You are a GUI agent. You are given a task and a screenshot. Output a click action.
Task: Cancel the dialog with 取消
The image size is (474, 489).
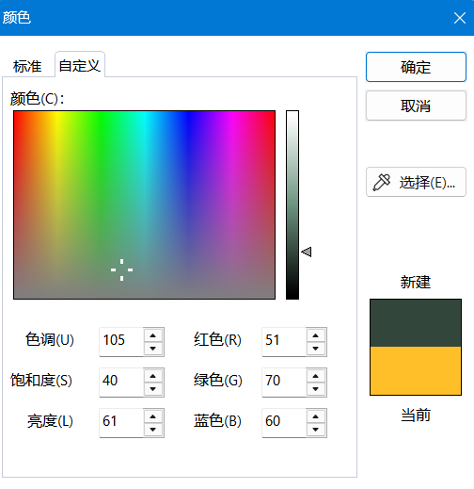[x=416, y=106]
